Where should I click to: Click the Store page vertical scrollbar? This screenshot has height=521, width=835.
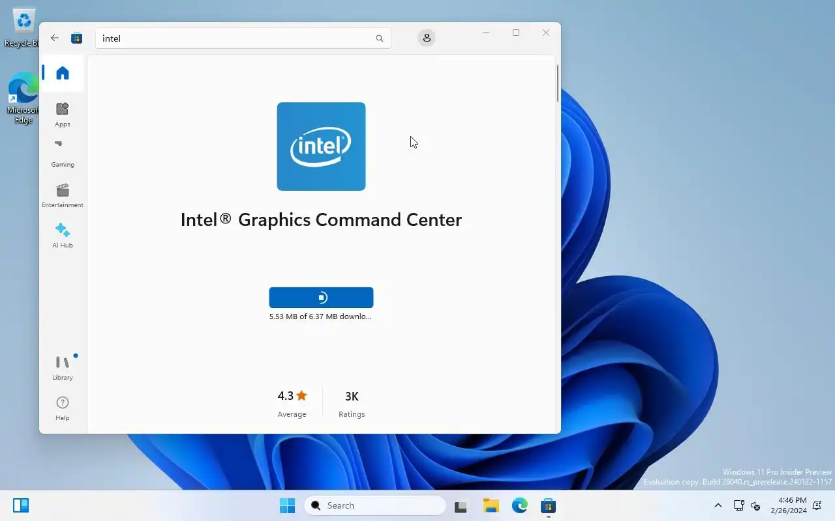(558, 83)
